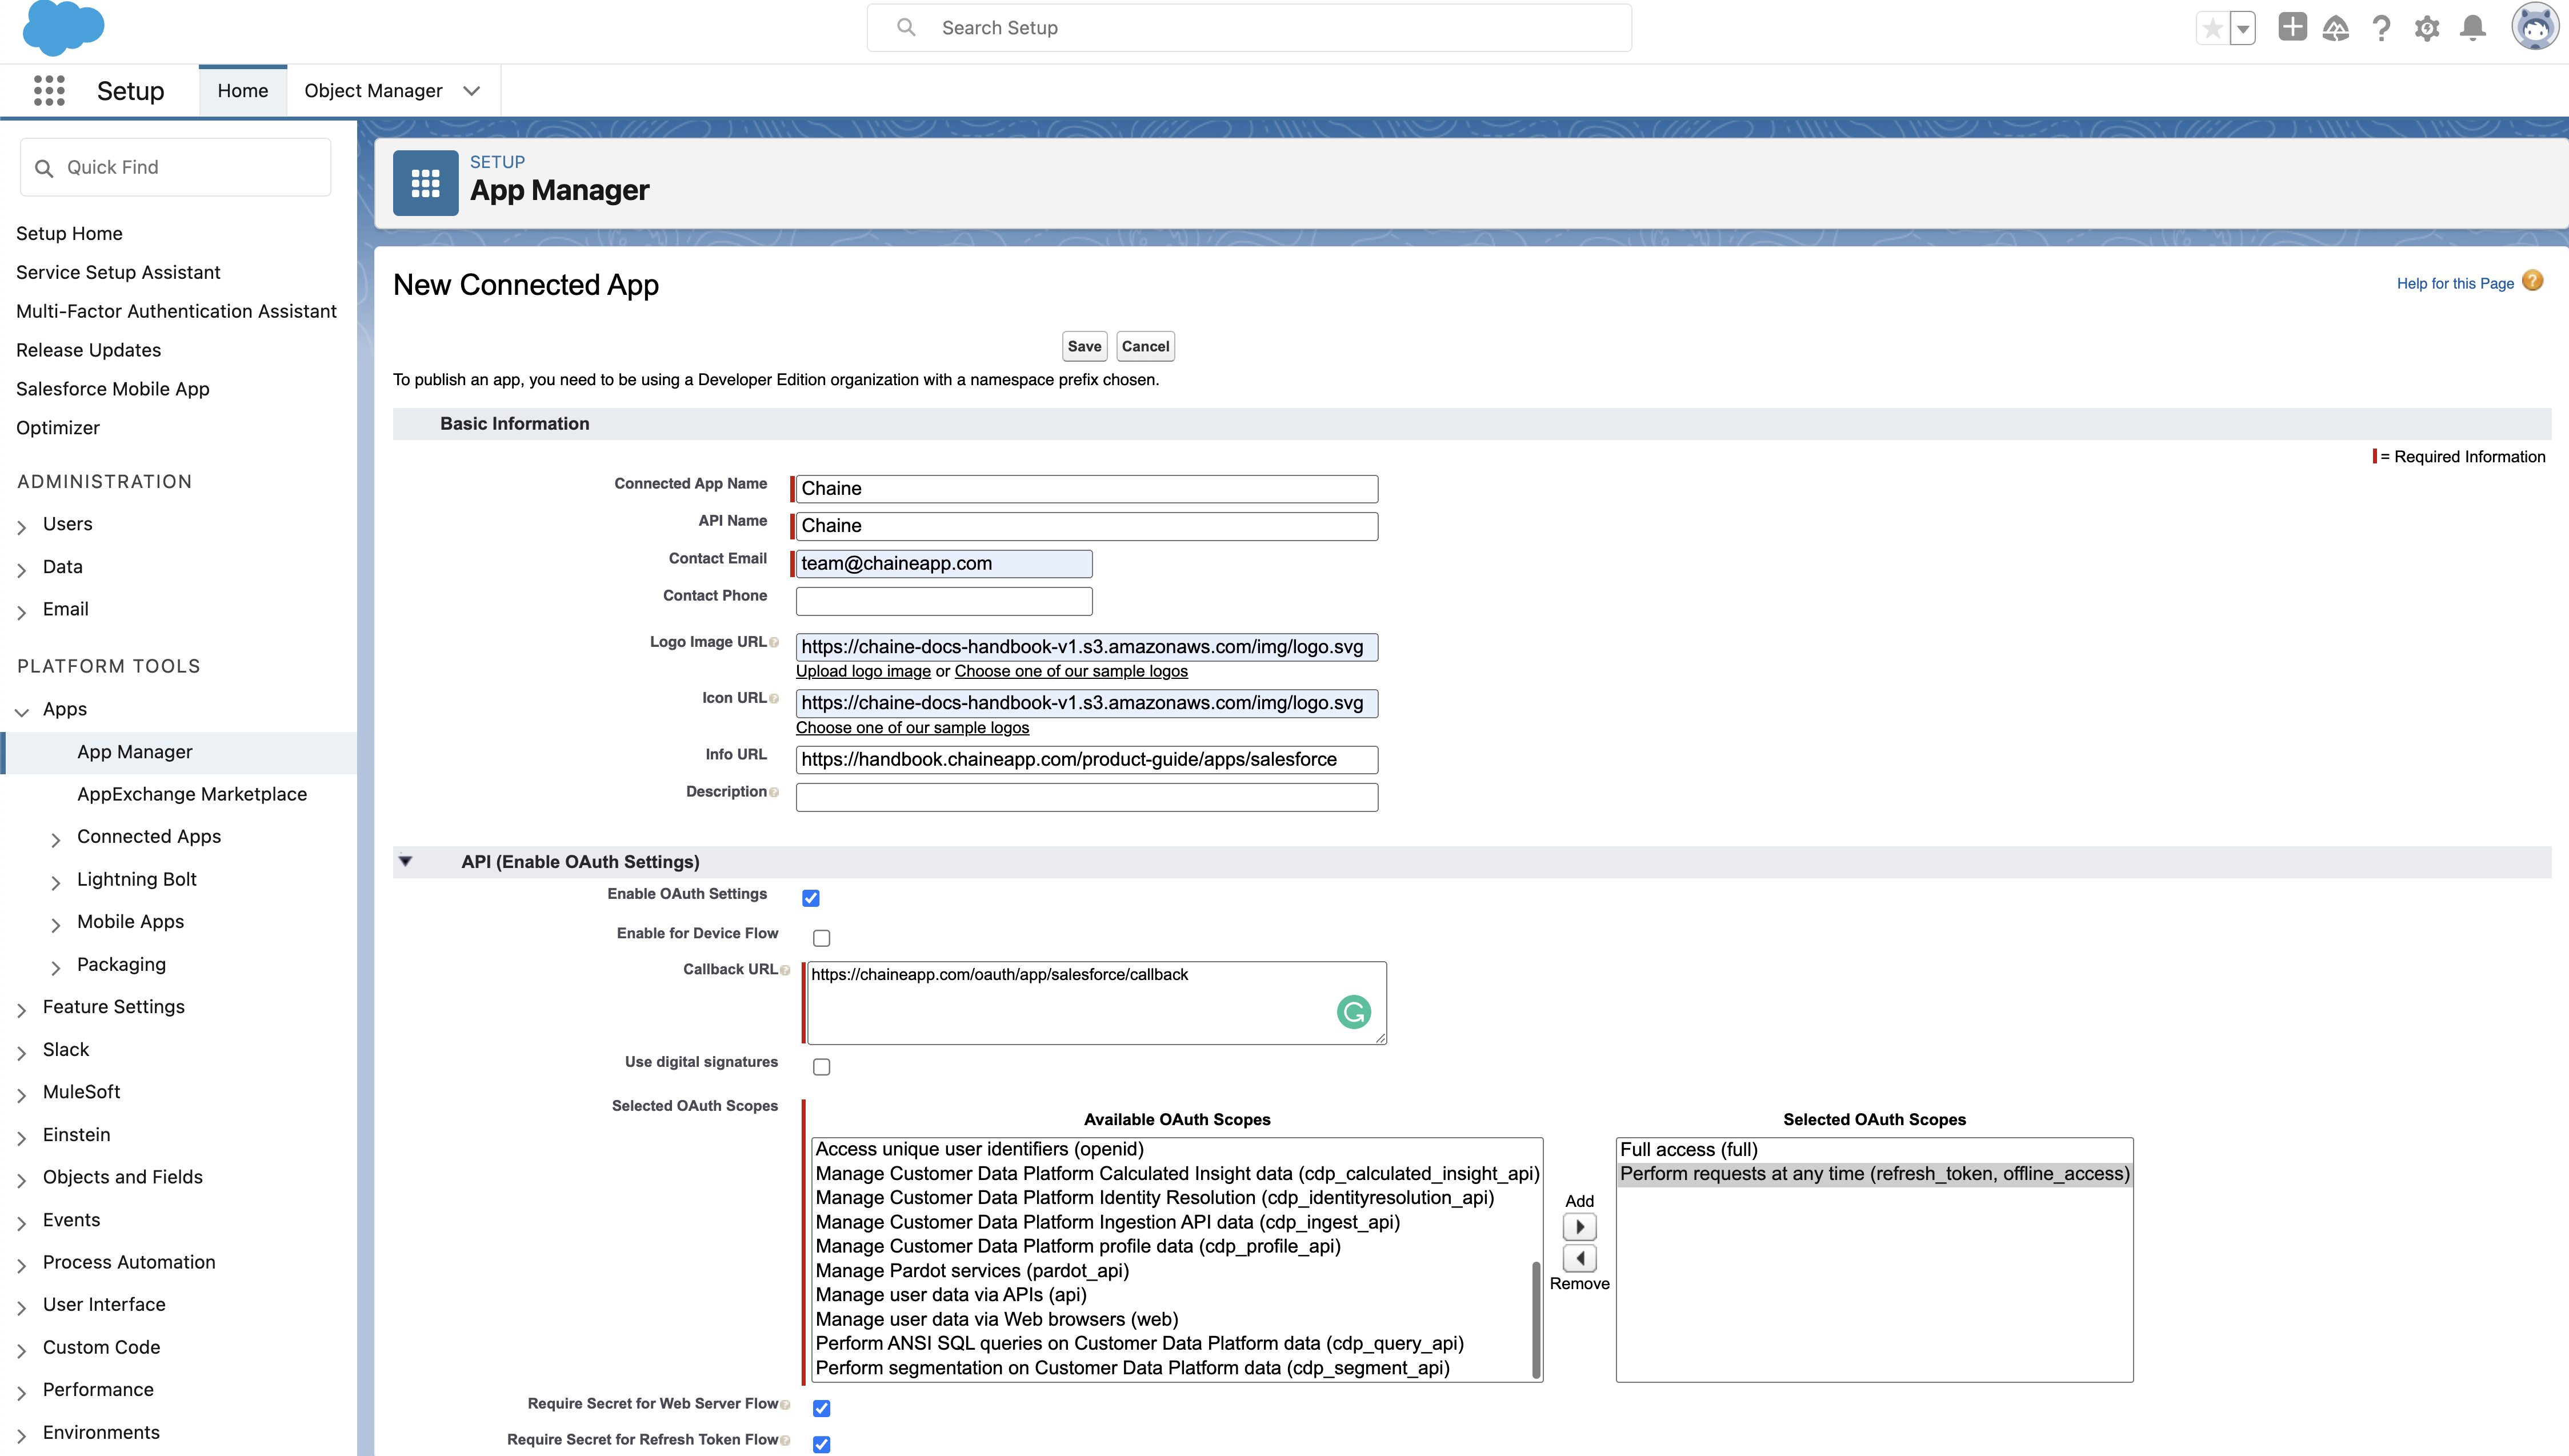Viewport: 2569px width, 1456px height.
Task: Click Upload logo image link
Action: (x=863, y=671)
